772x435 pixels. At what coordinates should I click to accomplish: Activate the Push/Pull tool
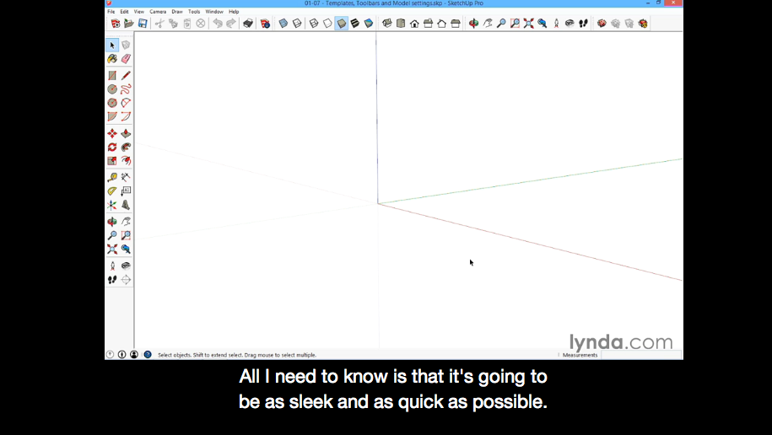tap(126, 134)
